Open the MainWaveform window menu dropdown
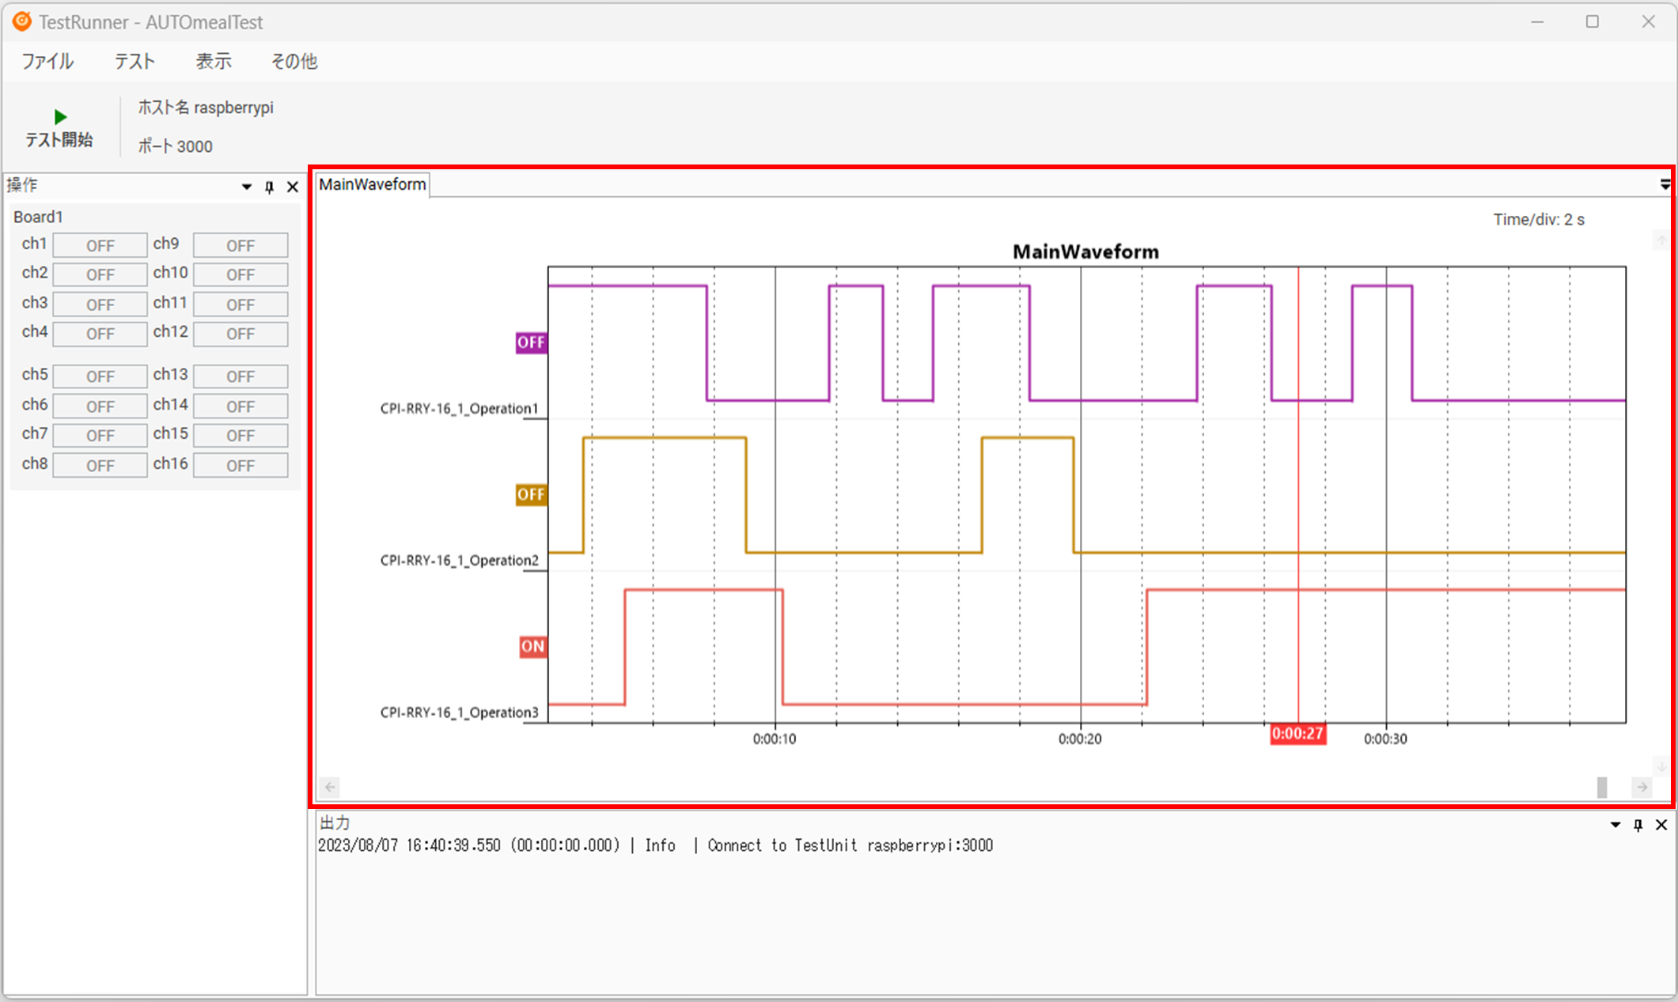 (1665, 184)
